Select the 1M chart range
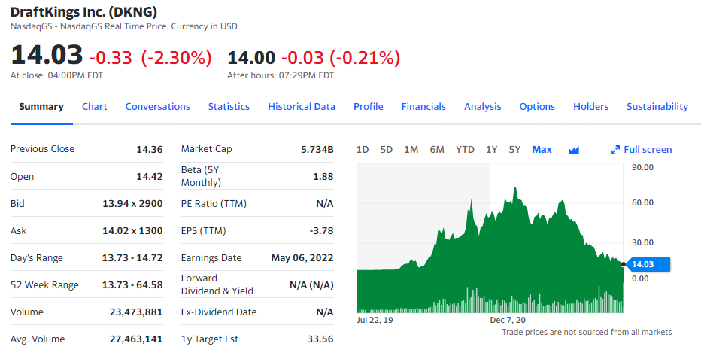 tap(411, 150)
